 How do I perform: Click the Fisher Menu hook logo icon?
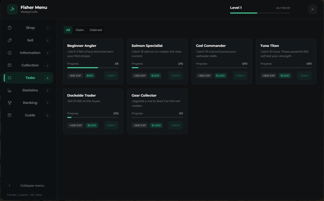12,9
